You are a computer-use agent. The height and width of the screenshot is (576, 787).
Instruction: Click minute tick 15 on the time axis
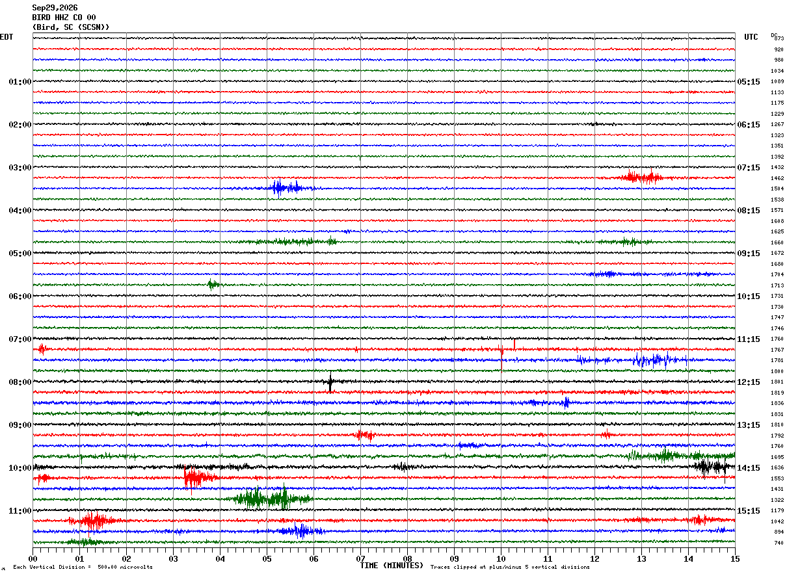[x=735, y=558]
